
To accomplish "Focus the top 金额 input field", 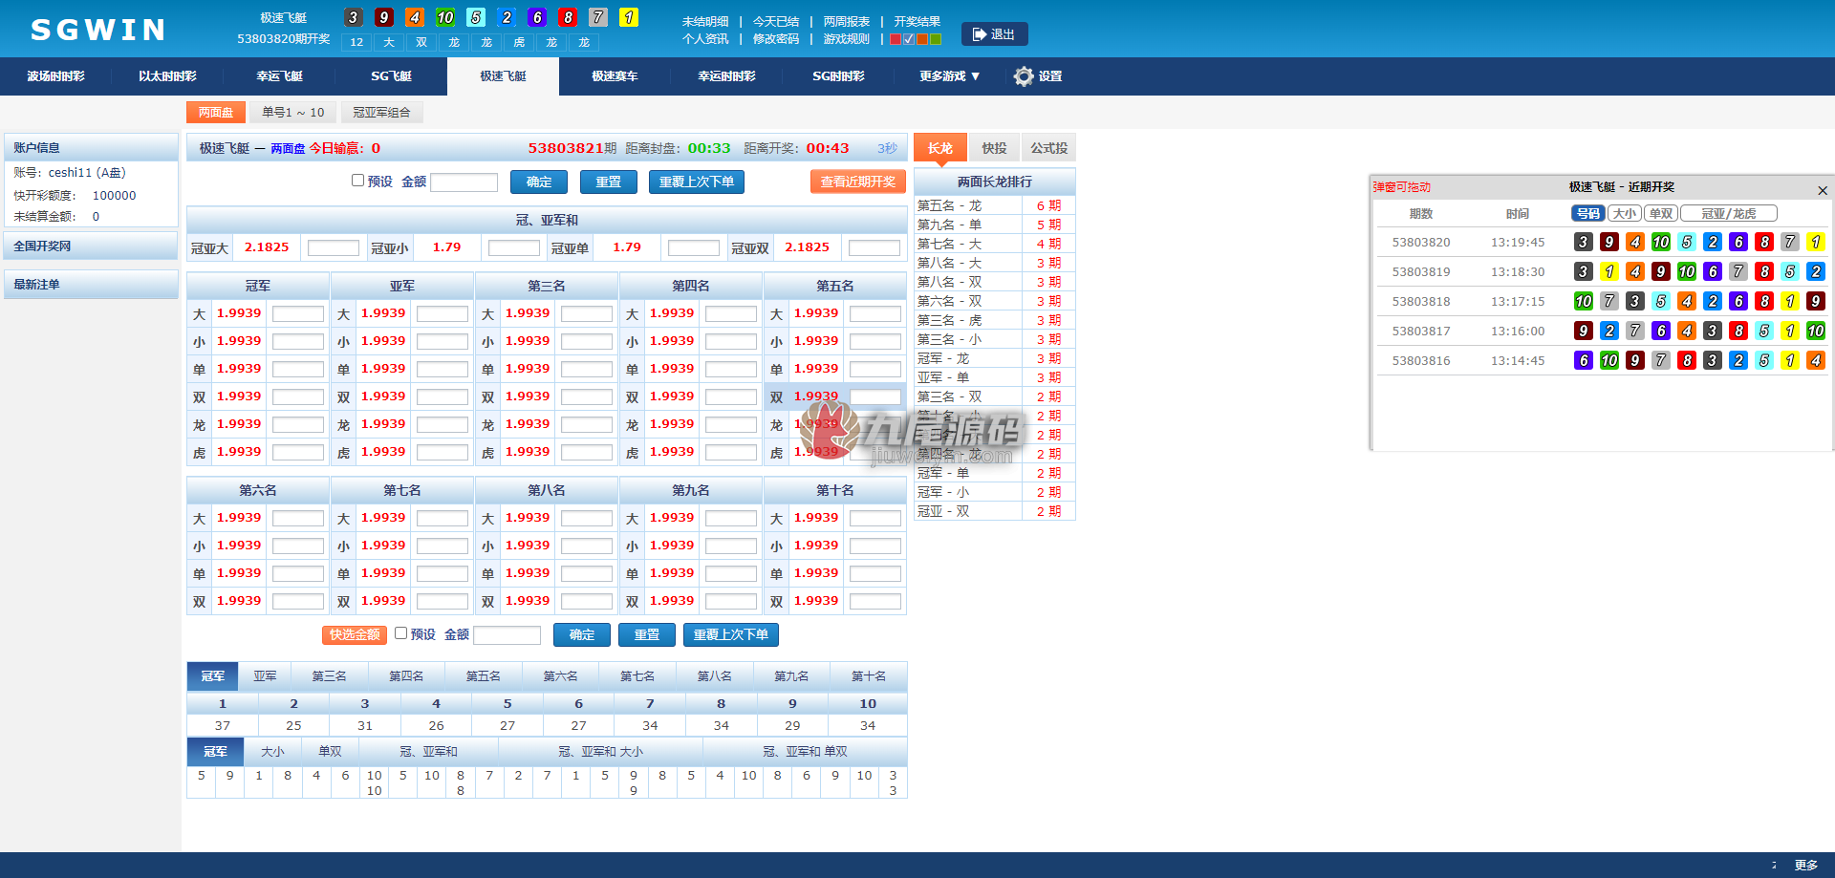I will pyautogui.click(x=464, y=182).
